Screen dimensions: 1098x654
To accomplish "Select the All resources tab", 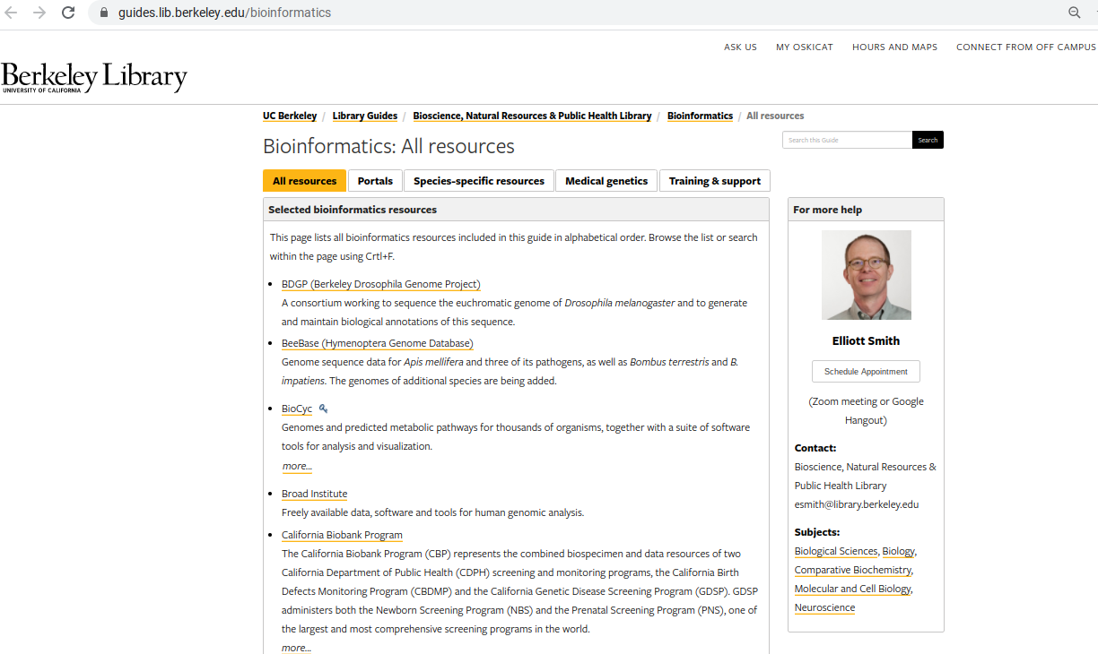I will tap(304, 181).
